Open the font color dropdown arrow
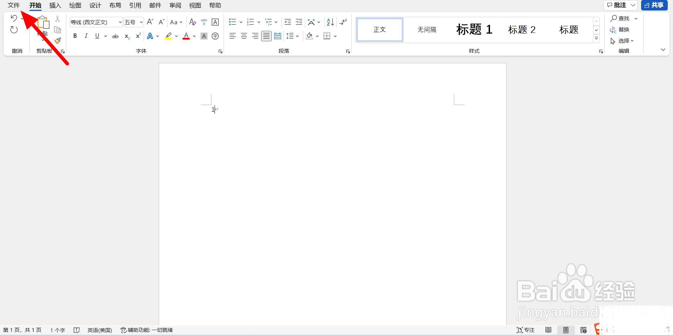Viewport: 673px width, 335px height. pos(194,36)
